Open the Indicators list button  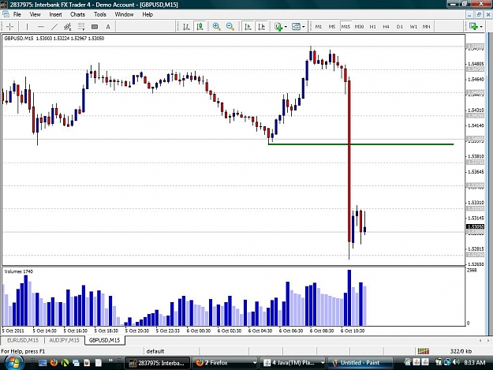pos(278,27)
